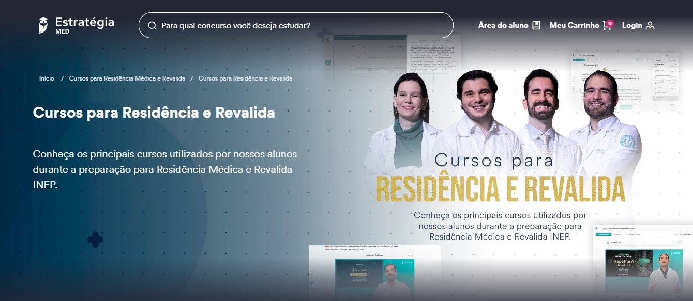Viewport: 693px width, 301px height.
Task: Click the golden RESIDÊNCIA E REVALIDA banner title
Action: (500, 189)
